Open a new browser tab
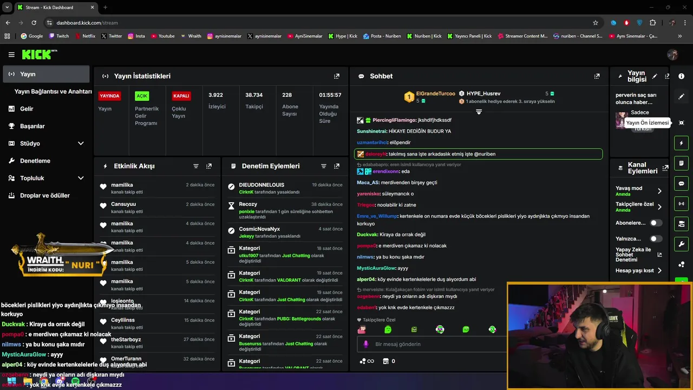The height and width of the screenshot is (390, 693). tap(105, 8)
